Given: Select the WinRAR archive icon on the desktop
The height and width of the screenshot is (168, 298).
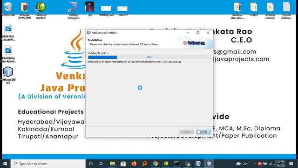Looking at the screenshot, I should 25,10.
